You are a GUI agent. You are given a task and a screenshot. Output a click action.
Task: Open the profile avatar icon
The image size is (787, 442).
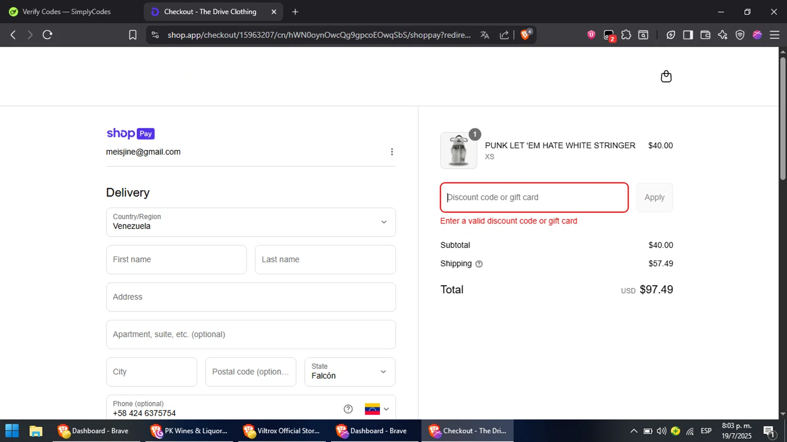(x=757, y=35)
